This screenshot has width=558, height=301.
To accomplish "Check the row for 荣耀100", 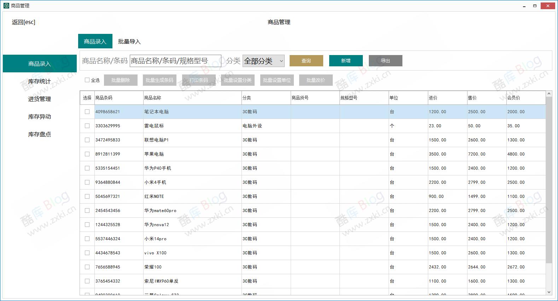I will click(x=87, y=267).
